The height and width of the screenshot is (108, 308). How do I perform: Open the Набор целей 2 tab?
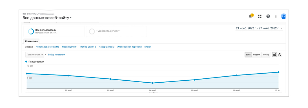(x=88, y=47)
